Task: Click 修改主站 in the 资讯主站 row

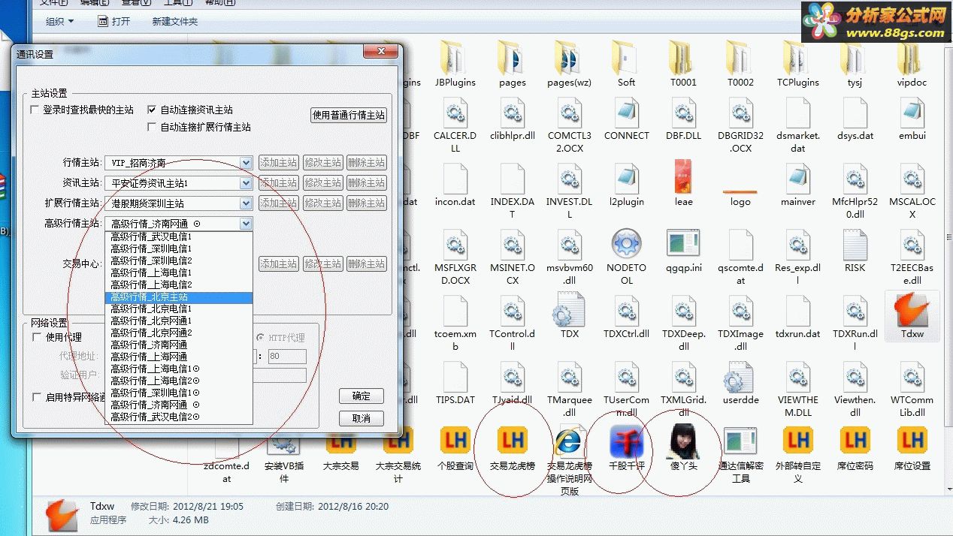Action: tap(322, 182)
